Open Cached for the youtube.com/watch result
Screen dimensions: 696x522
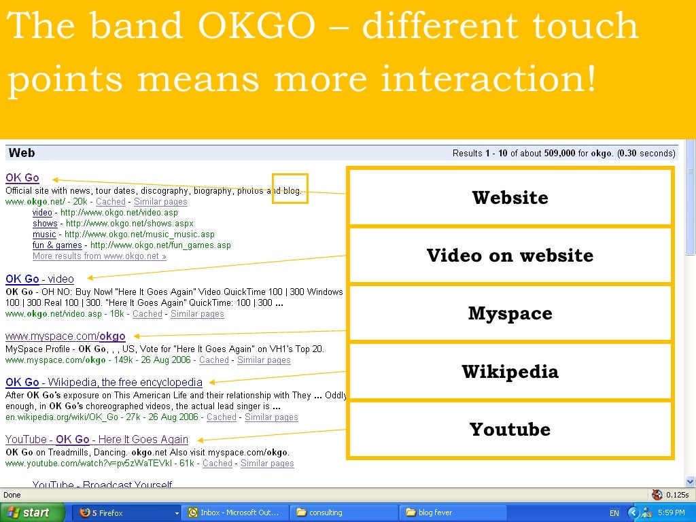(x=217, y=464)
